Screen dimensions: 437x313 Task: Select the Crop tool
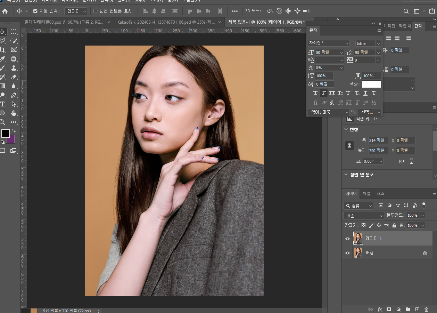click(2, 50)
